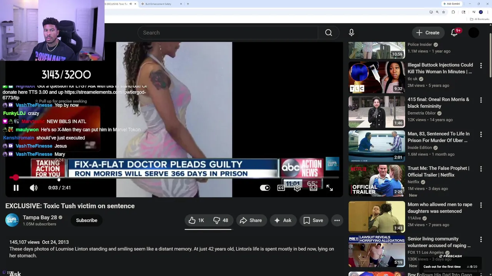This screenshot has height=276, width=492.
Task: Open more actions (three dots) under the video
Action: coord(337,220)
